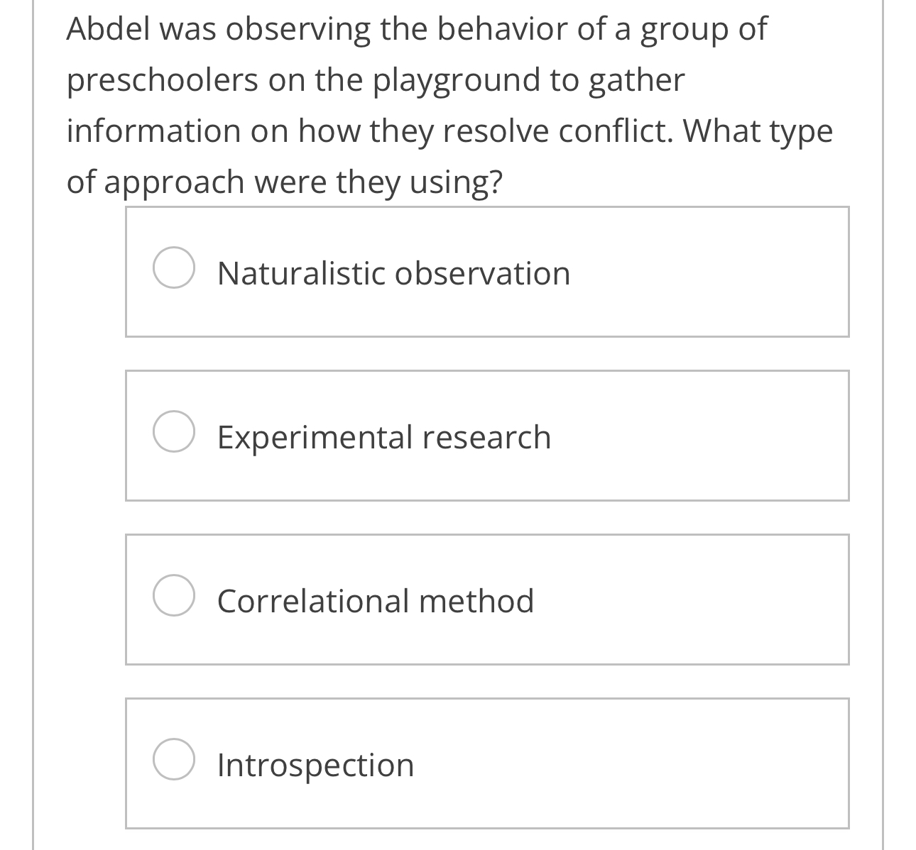Click the Experimental research answer box
Viewport: 916px width, 850px height.
(487, 435)
